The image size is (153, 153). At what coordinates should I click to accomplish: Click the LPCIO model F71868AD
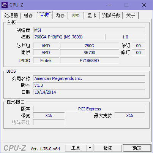89,61
